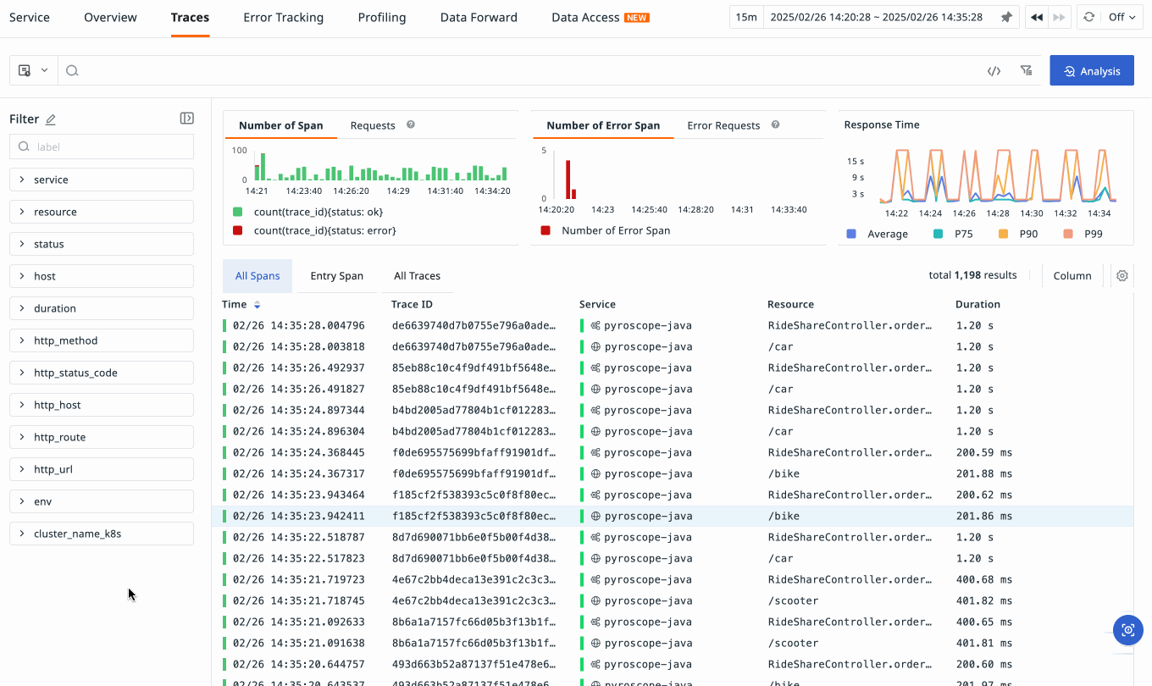Open help icon next to Requests

(x=411, y=124)
